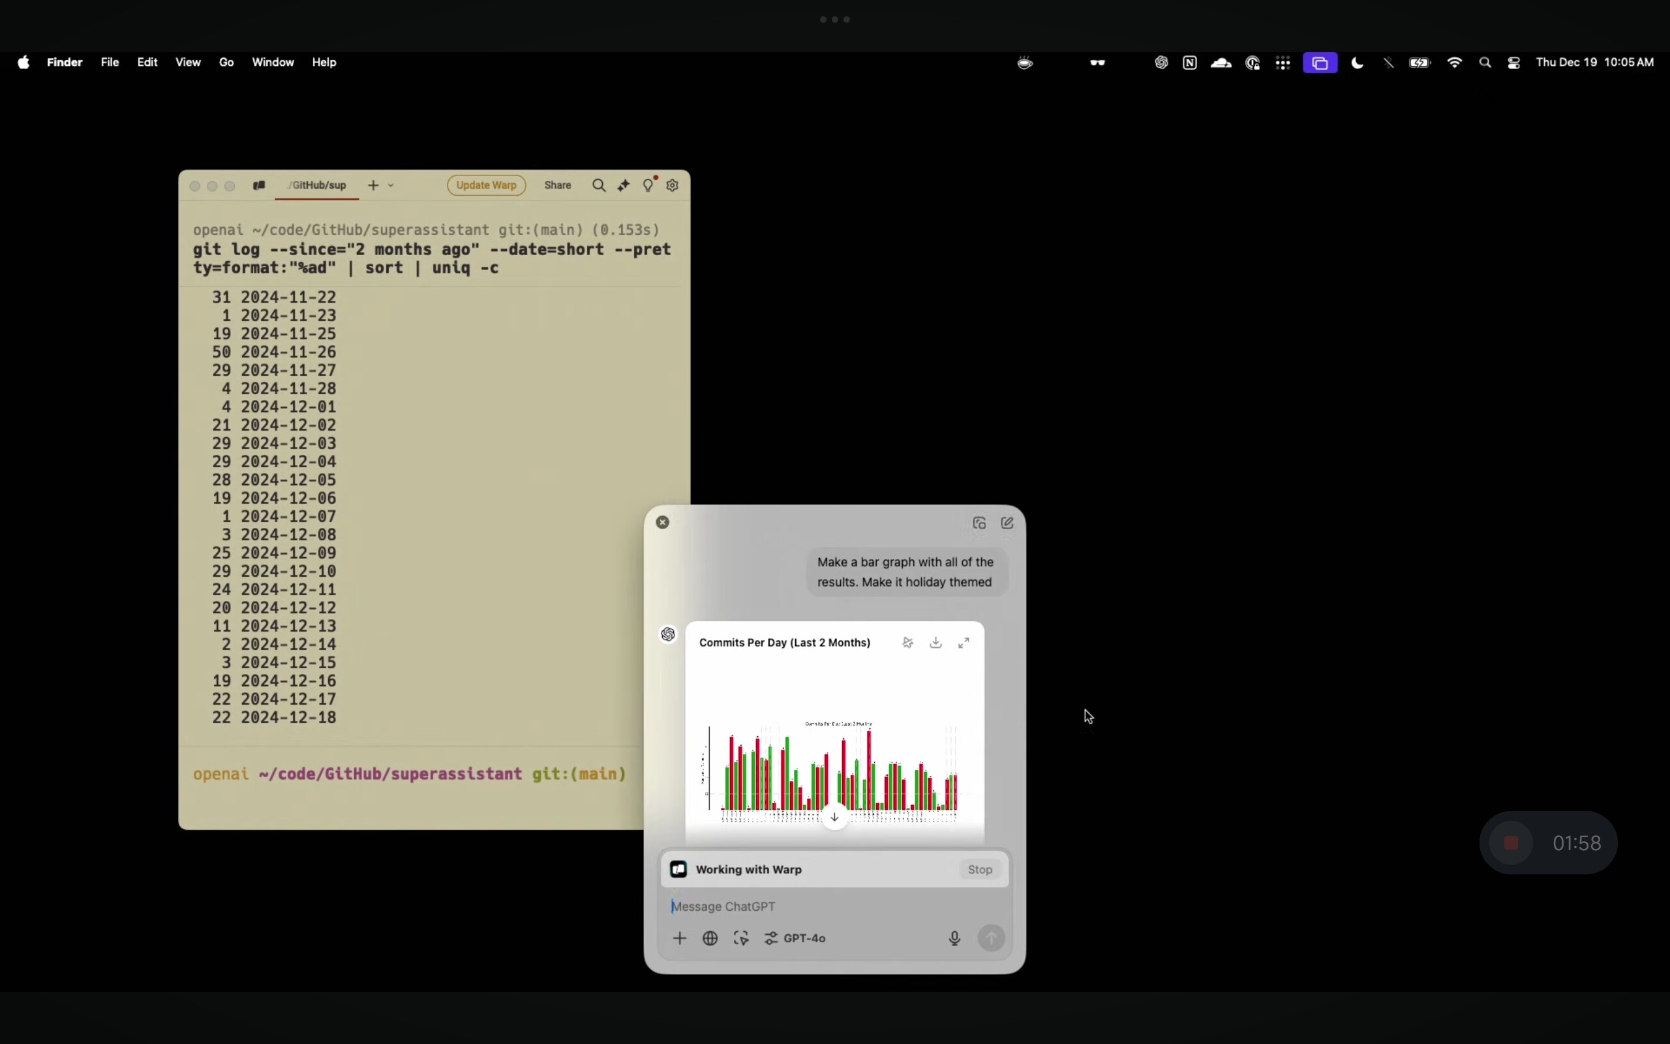
Task: Open Warp AI sparkles icon
Action: tap(624, 185)
